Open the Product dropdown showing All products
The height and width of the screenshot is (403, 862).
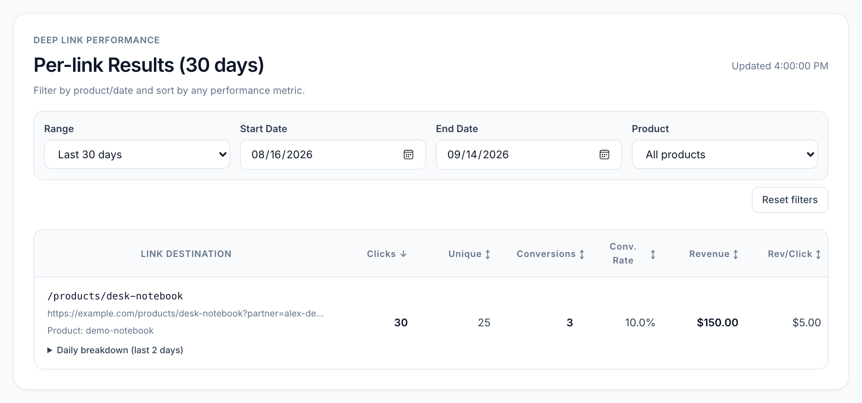pos(725,154)
